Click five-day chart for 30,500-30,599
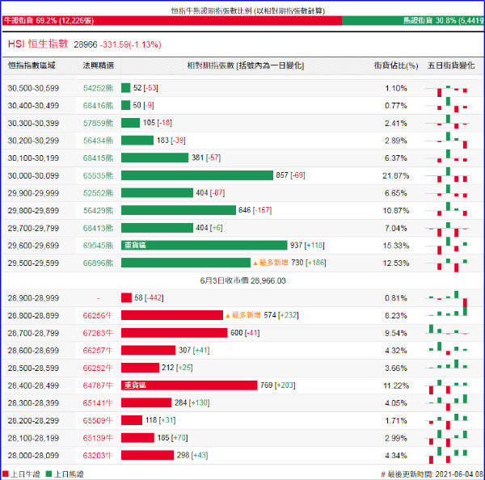The image size is (485, 480). coord(447,90)
